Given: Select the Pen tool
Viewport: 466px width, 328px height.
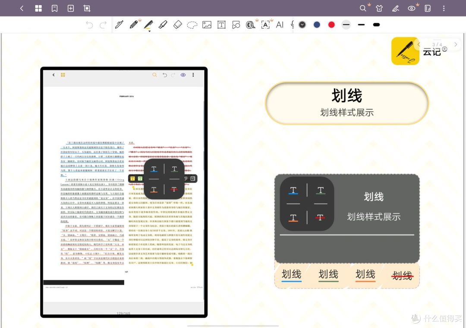Looking at the screenshot, I should pyautogui.click(x=120, y=25).
